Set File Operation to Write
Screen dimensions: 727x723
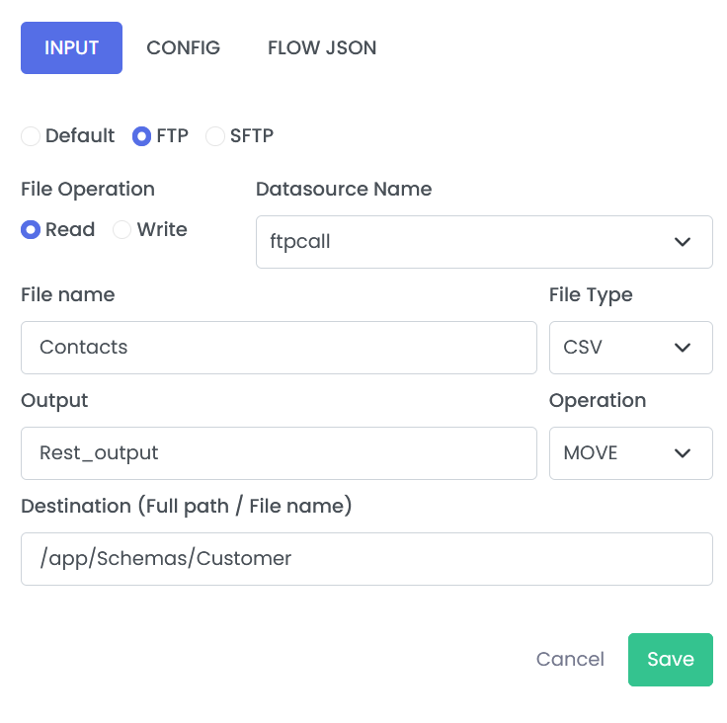(121, 229)
